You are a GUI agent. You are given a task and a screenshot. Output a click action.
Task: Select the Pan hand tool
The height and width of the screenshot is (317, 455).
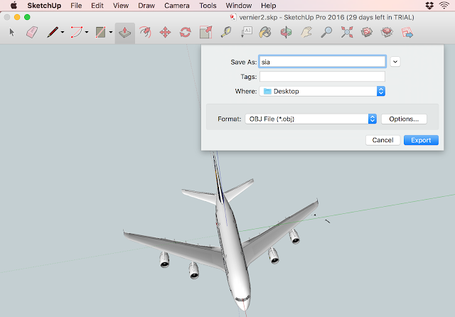(306, 32)
